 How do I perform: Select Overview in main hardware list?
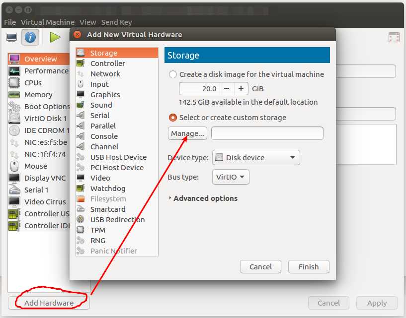tap(39, 59)
